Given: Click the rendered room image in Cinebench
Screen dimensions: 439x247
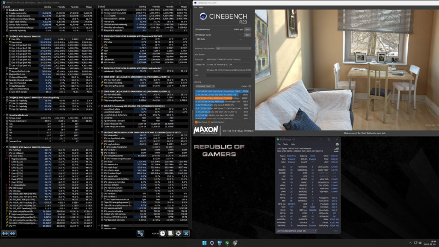Looking at the screenshot, I should pos(347,70).
